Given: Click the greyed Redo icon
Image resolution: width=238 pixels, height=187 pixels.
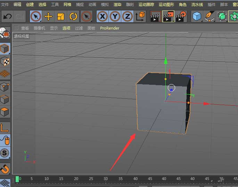Looking at the screenshot, I should [x=19, y=16].
